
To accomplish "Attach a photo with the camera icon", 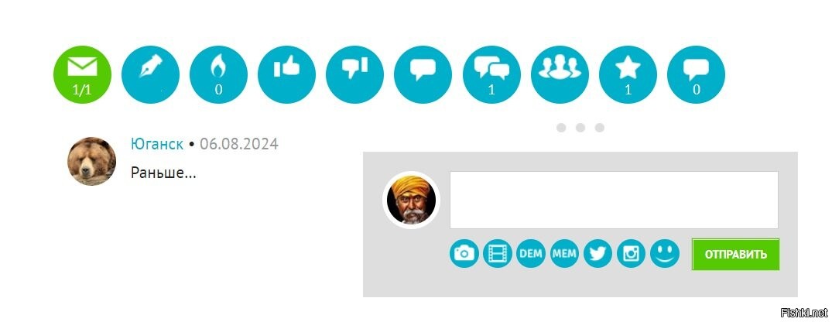I will [464, 253].
